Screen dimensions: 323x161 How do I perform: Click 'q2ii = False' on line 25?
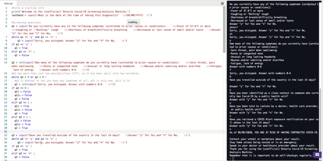pos(23,110)
